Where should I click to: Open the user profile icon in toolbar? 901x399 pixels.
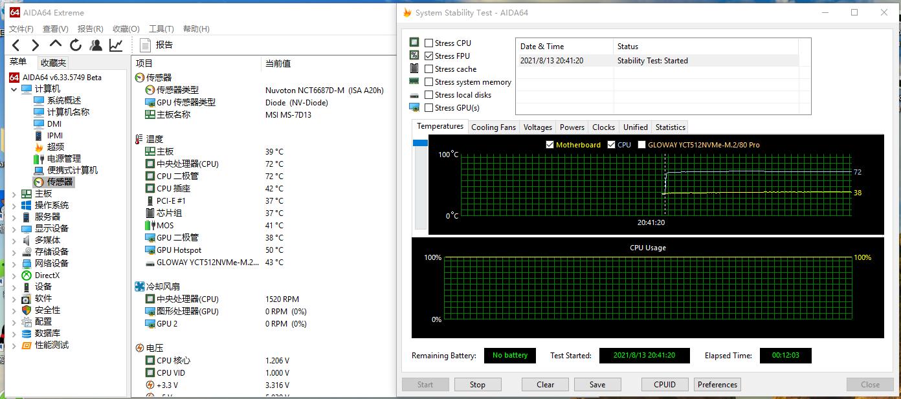(x=96, y=45)
